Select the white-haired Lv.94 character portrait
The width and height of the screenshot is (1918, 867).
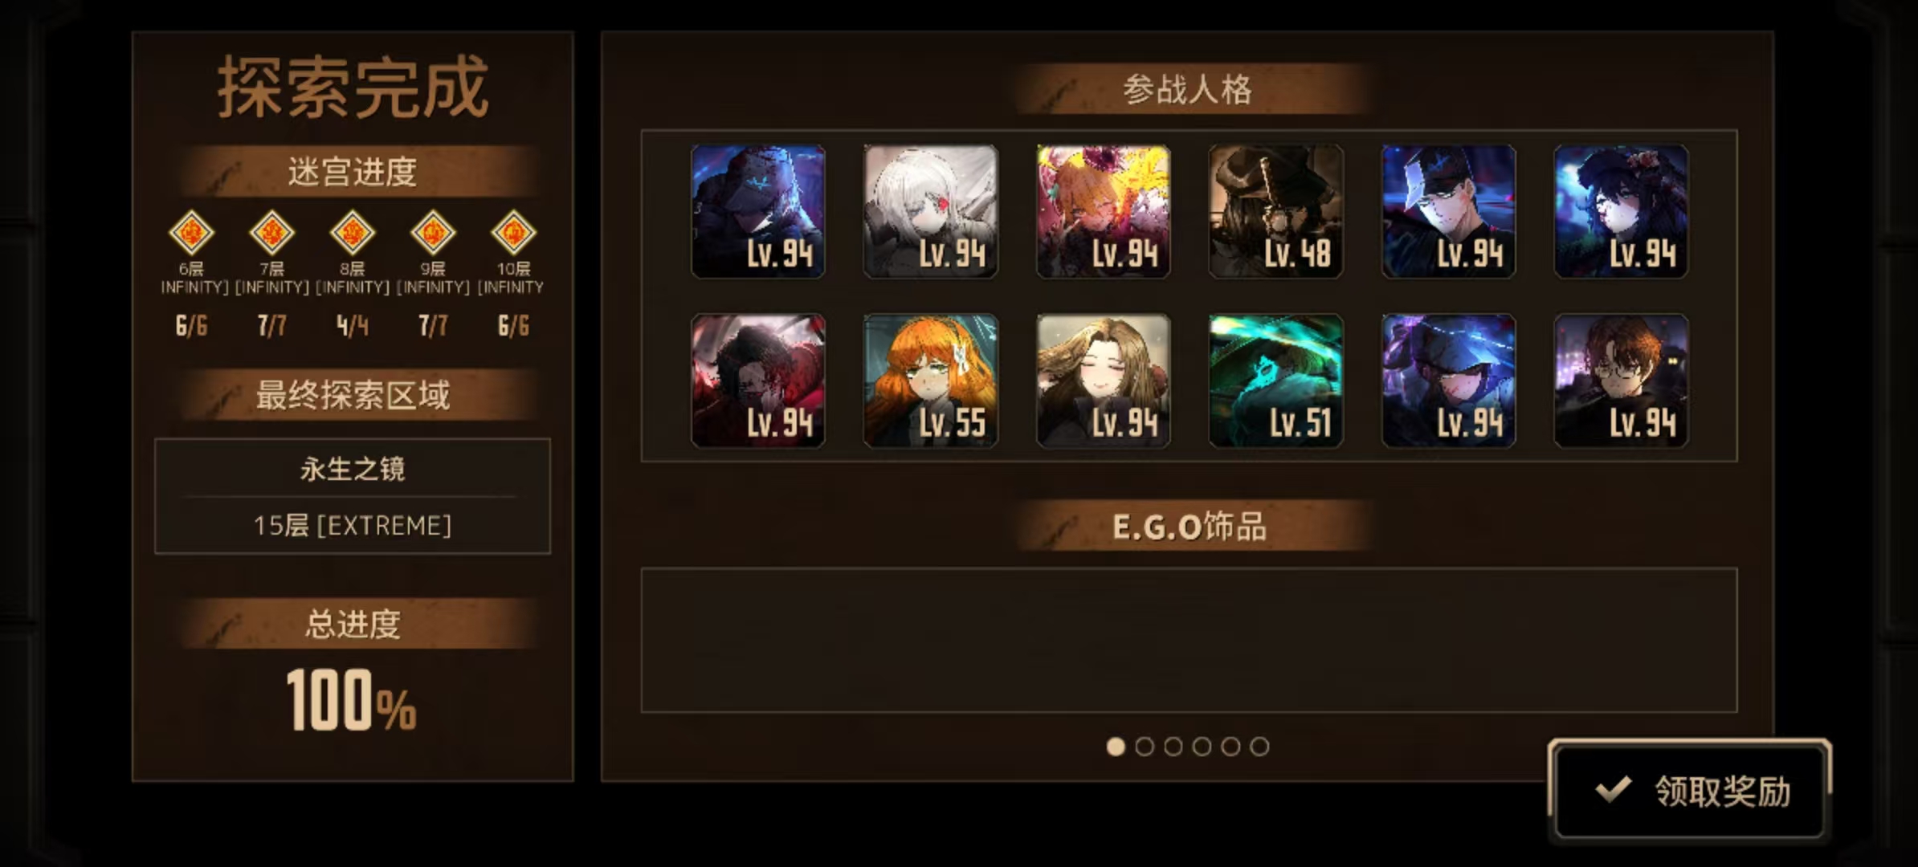[931, 212]
